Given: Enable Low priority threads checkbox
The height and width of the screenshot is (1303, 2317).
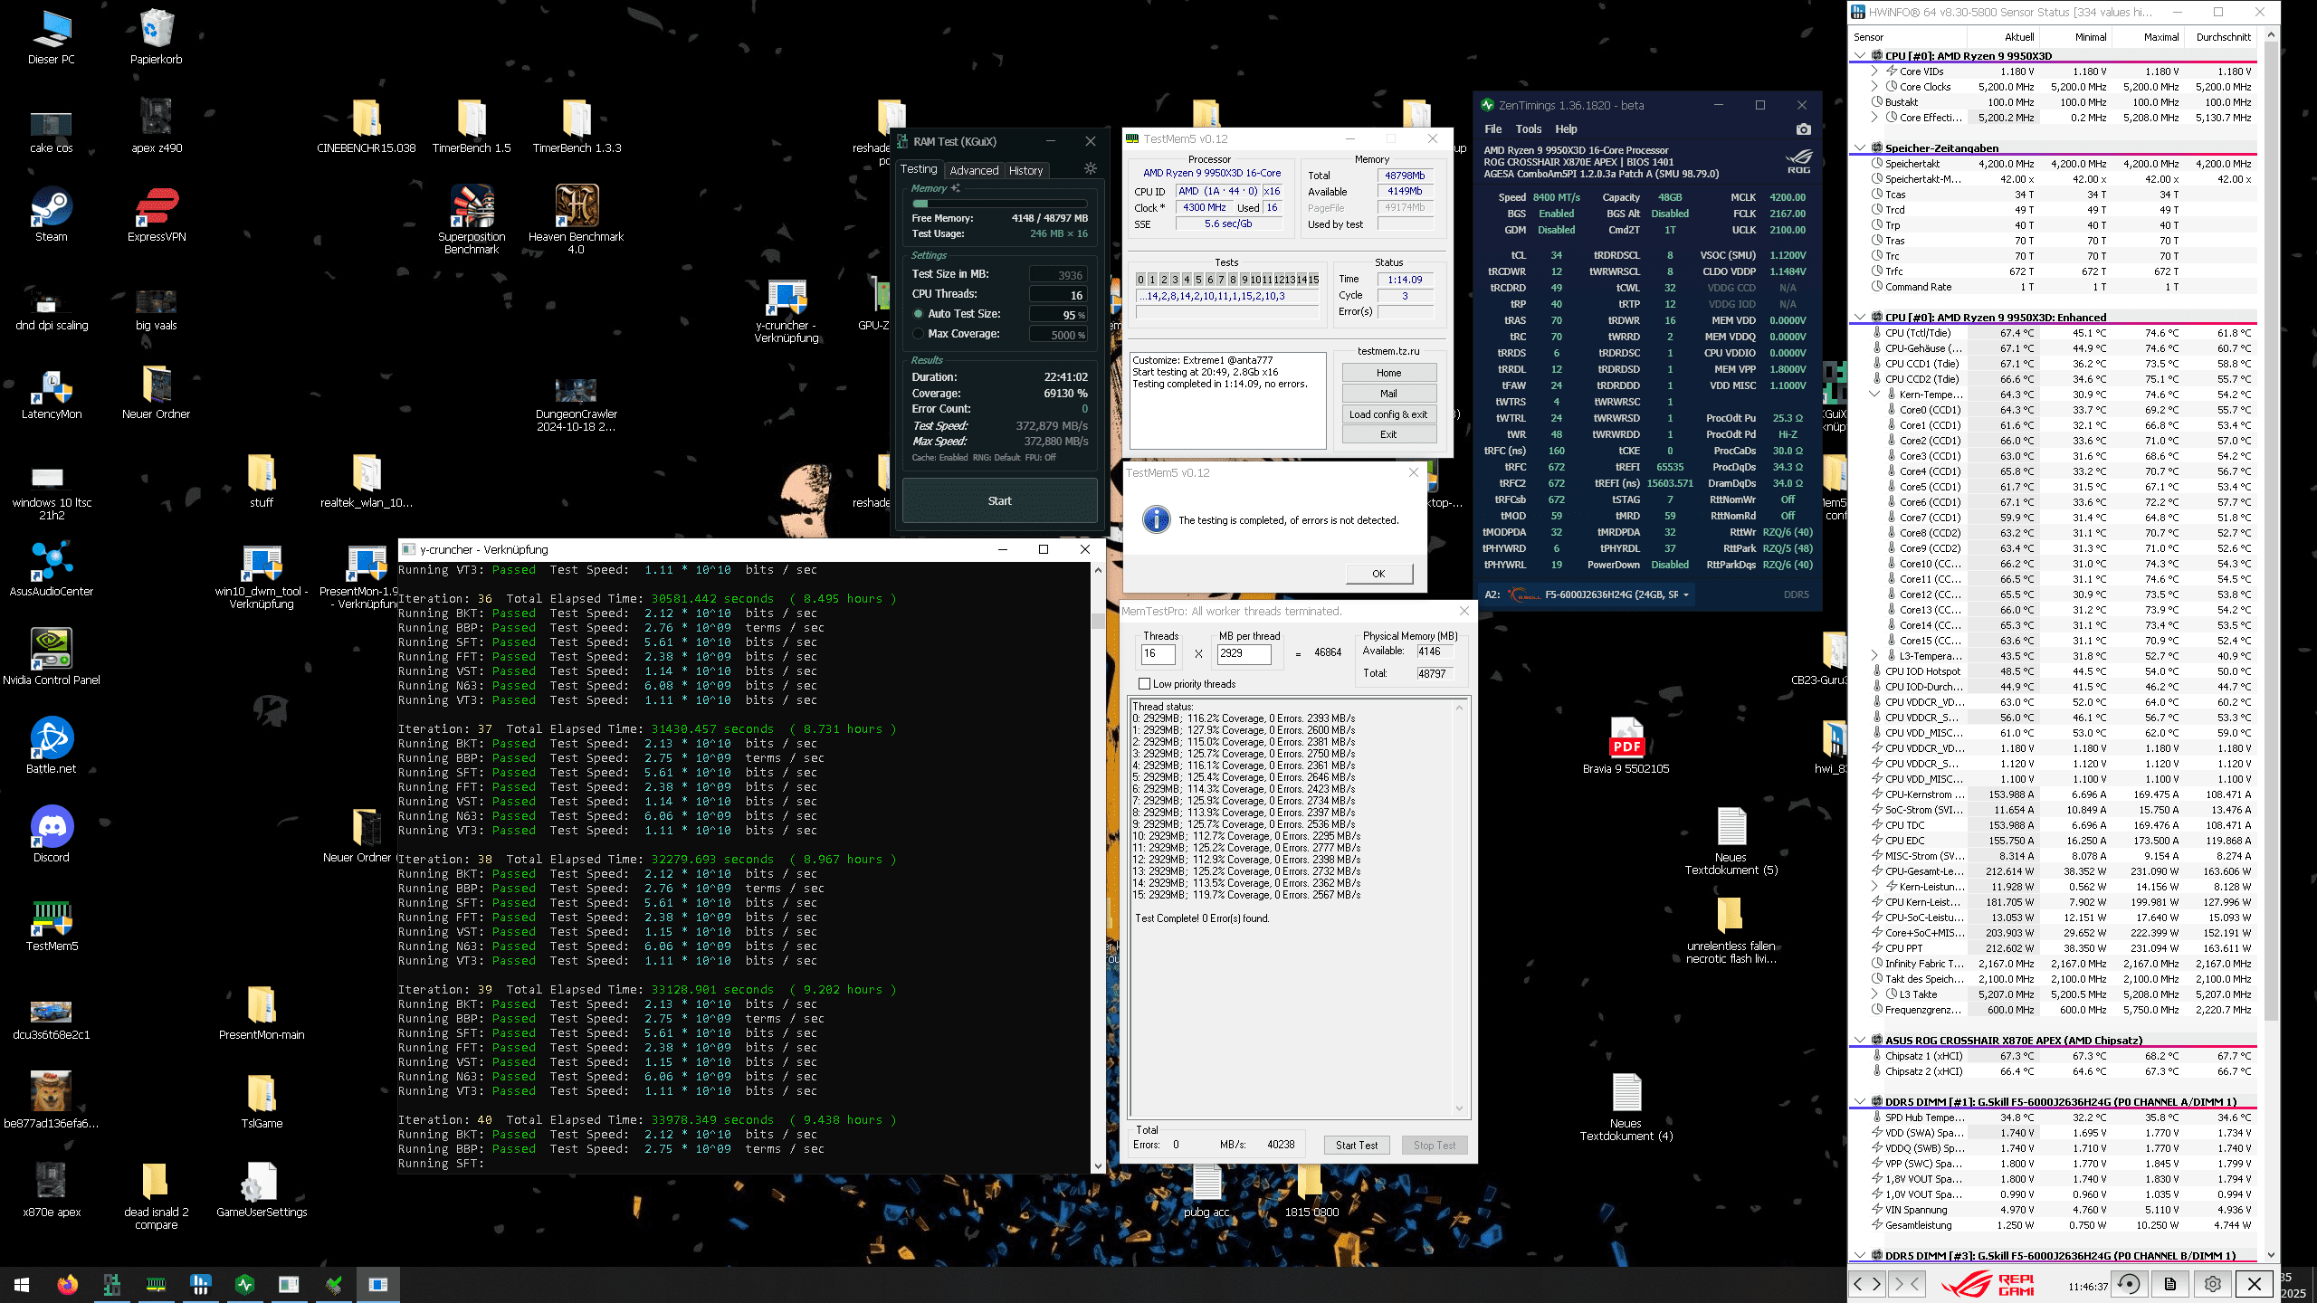Looking at the screenshot, I should (x=1145, y=684).
